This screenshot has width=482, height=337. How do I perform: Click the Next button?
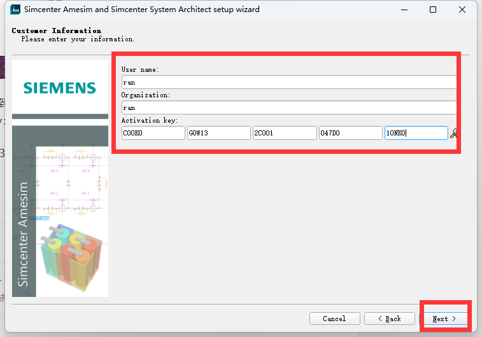[x=444, y=319]
